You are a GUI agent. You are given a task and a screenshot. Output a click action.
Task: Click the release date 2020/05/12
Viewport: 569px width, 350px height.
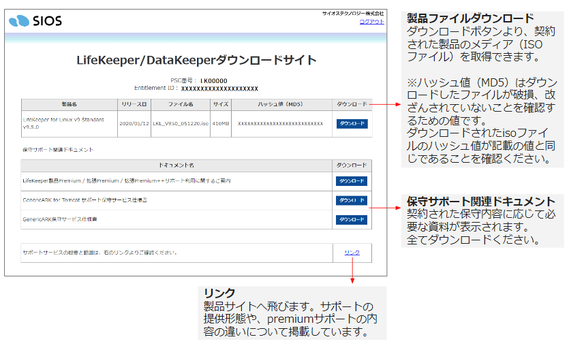(x=134, y=124)
